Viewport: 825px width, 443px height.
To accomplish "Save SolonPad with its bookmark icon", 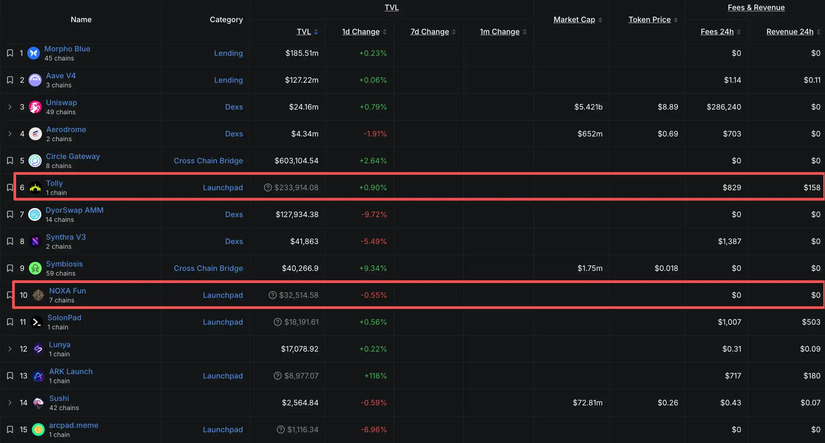I will 10,322.
